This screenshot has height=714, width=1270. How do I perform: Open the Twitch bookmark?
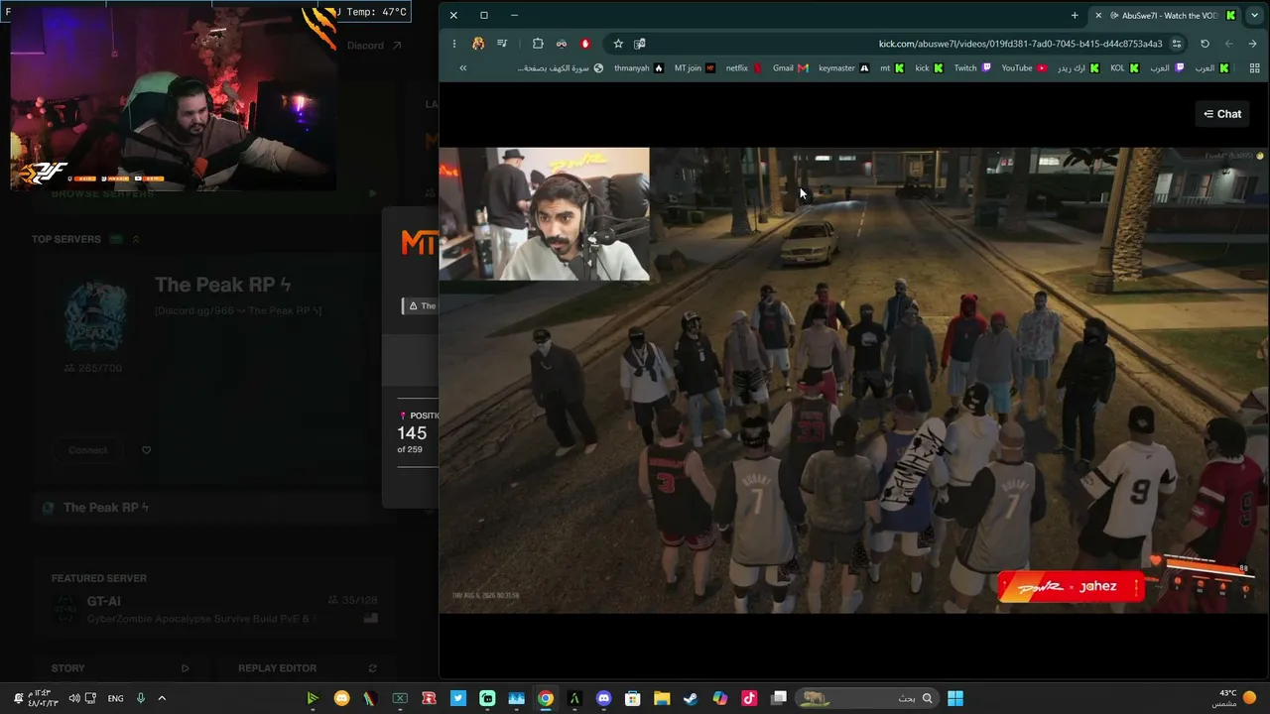(972, 68)
